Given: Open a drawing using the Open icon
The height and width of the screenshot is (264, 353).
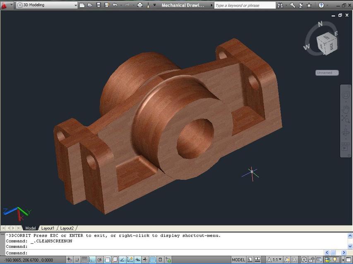Looking at the screenshot, I should [x=90, y=5].
